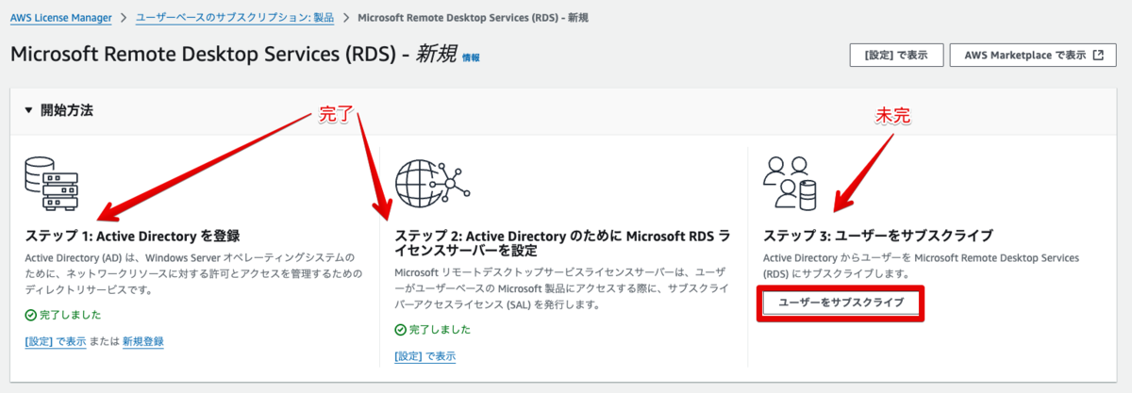Screen dimensions: 1132x393
Task: Open Step 1 [設定] で表示 link
Action: (x=56, y=341)
